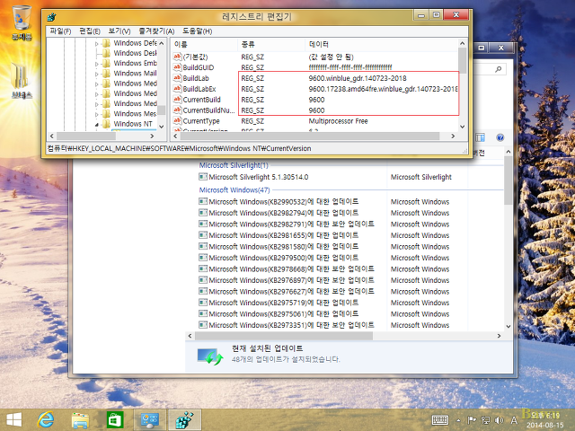Click the volume speaker tray icon
The image size is (575, 431).
500,420
